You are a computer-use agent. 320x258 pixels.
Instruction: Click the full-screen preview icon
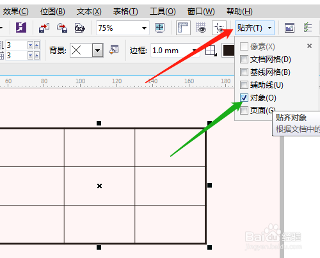[160, 28]
